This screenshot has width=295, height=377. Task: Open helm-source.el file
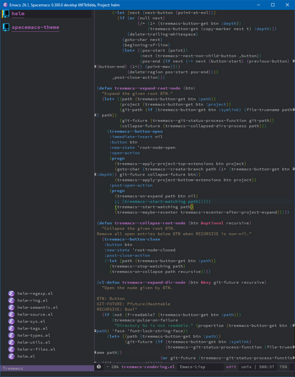click(35, 314)
